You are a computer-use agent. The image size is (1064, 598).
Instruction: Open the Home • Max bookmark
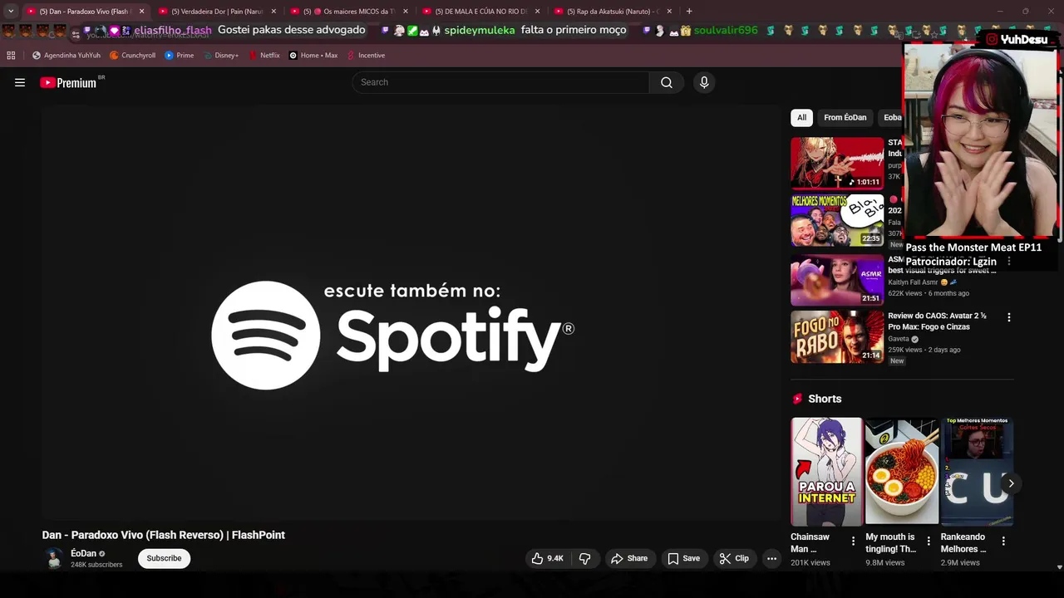[x=313, y=56]
